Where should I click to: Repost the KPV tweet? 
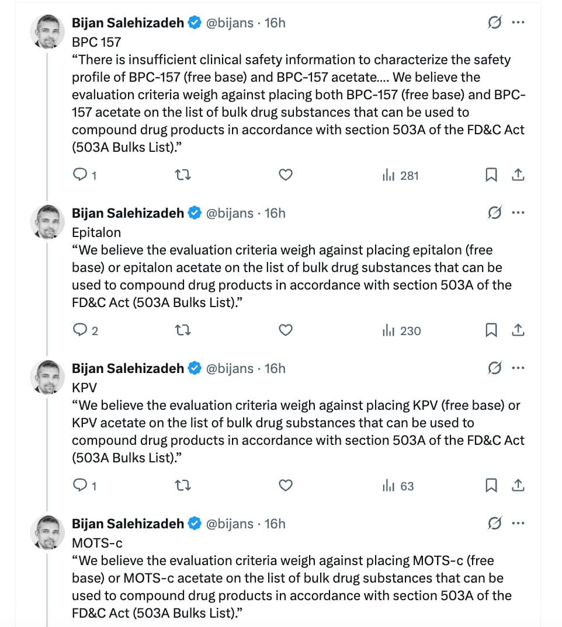click(183, 485)
